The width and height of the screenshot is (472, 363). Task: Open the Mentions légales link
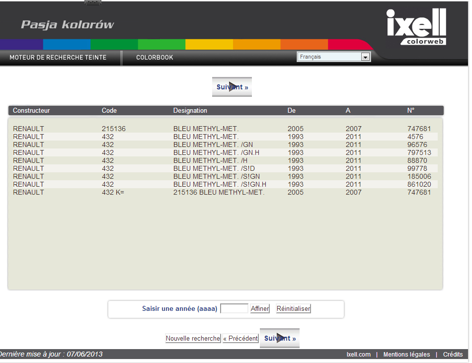(406, 354)
